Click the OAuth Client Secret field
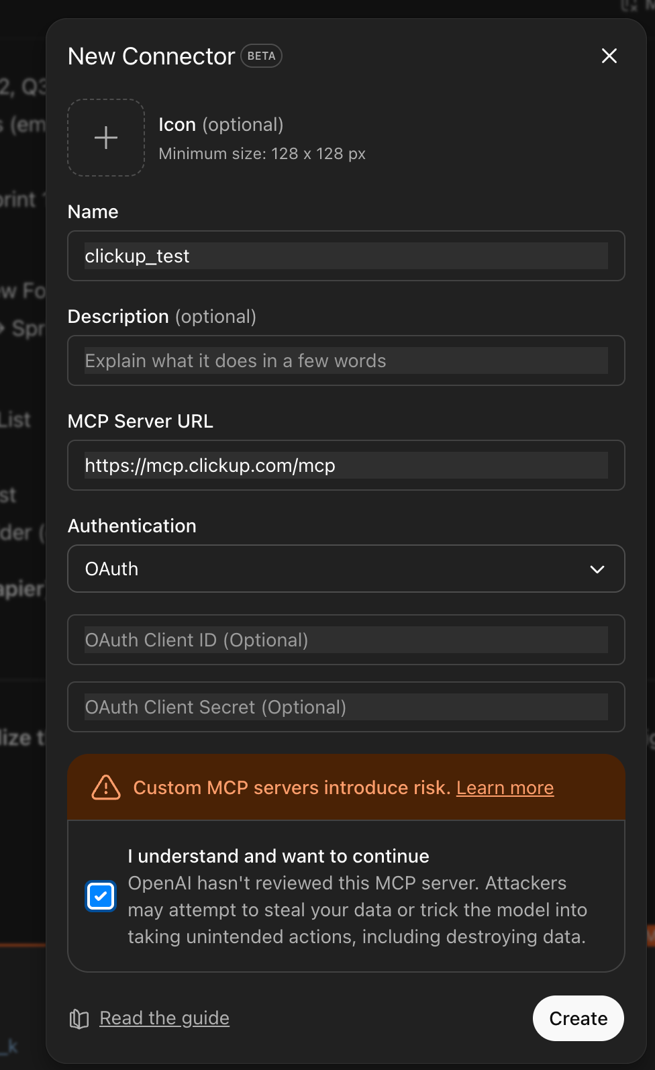 [346, 707]
